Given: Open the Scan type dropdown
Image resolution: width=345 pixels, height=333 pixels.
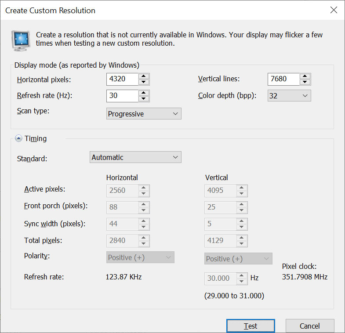Looking at the screenshot, I should pos(144,114).
